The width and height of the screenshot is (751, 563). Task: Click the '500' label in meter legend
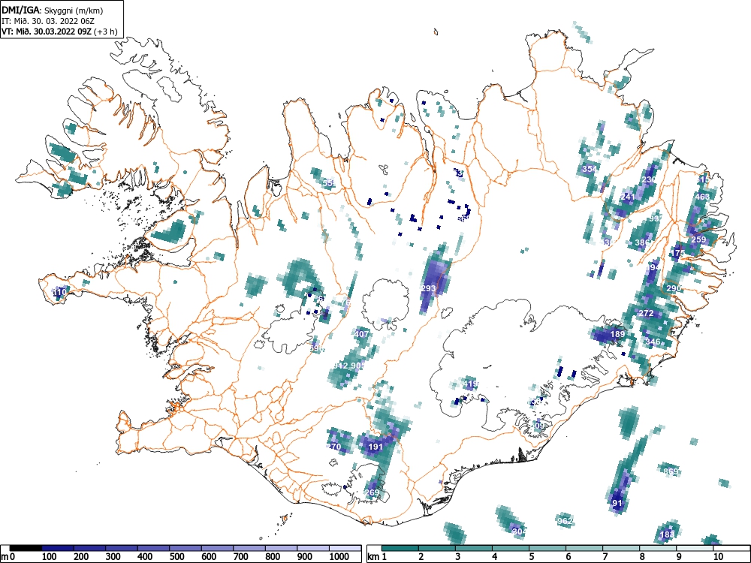click(176, 557)
